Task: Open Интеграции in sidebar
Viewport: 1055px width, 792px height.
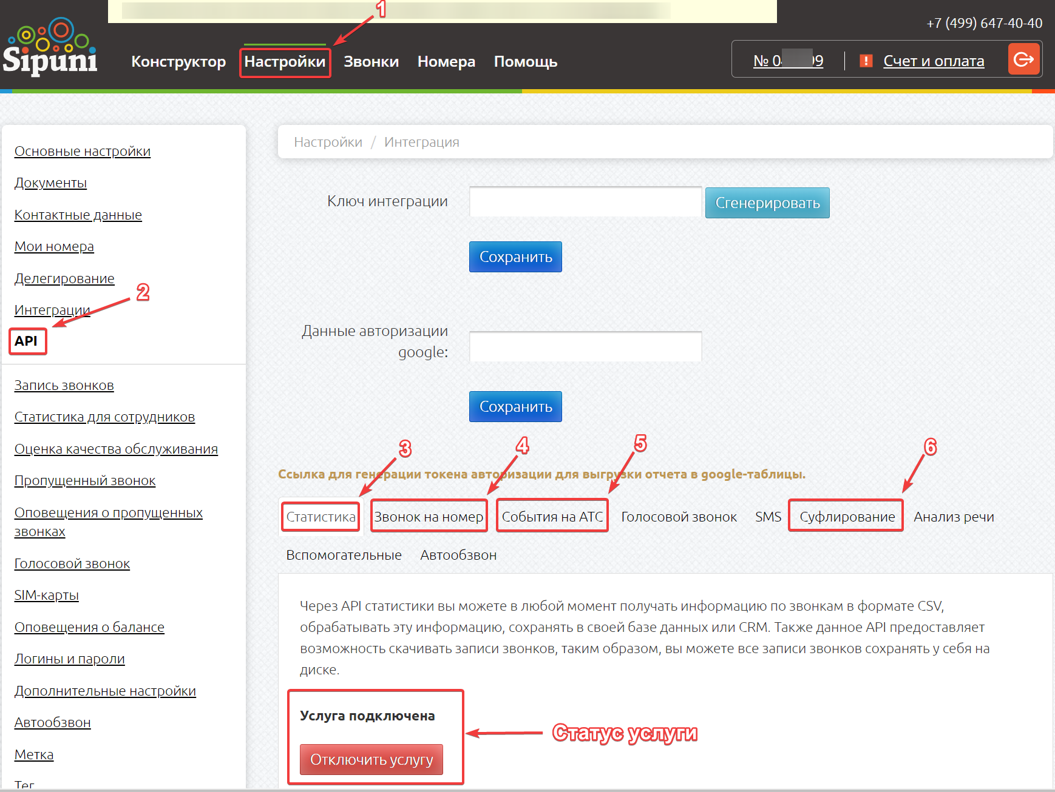Action: (52, 310)
